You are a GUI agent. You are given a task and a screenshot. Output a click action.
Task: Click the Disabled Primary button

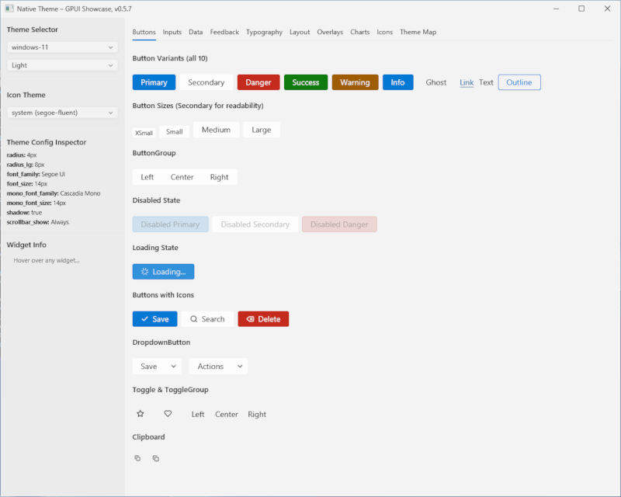coord(170,224)
